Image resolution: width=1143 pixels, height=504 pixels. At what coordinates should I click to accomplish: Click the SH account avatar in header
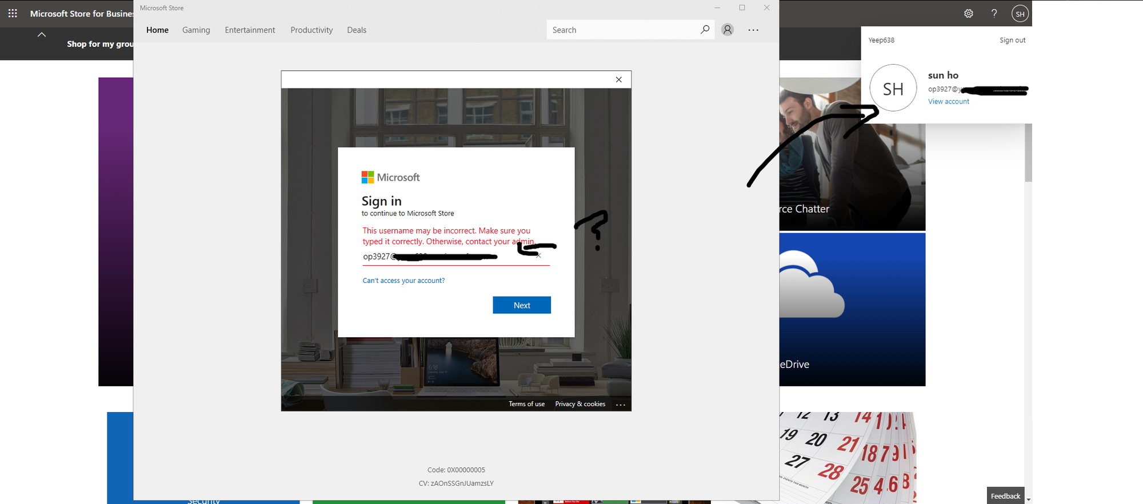(1020, 14)
